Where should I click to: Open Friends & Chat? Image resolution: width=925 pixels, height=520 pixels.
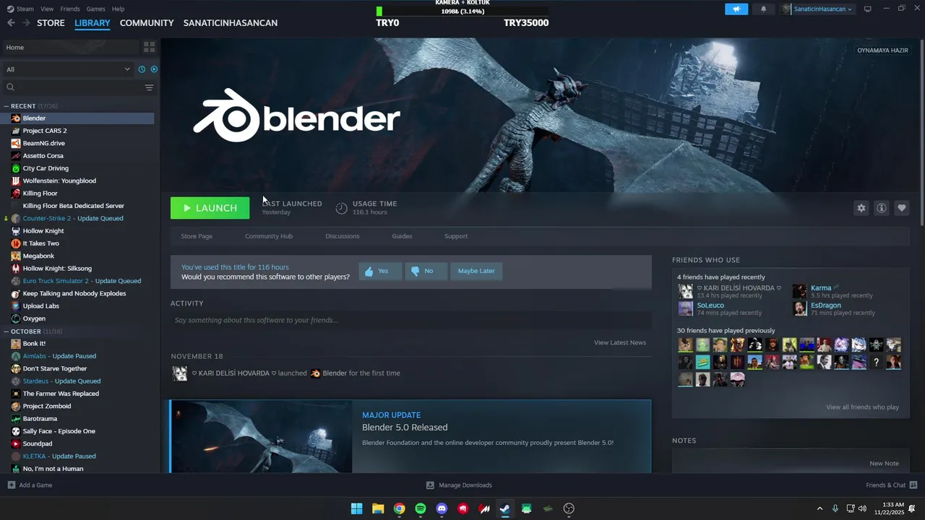(x=891, y=485)
